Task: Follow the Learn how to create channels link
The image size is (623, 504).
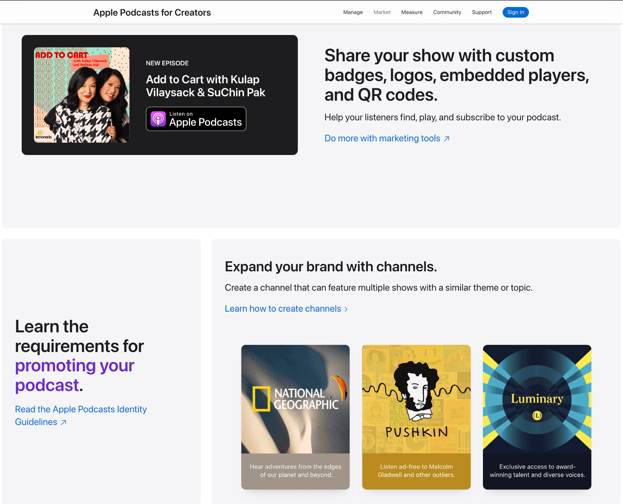Action: (x=283, y=309)
